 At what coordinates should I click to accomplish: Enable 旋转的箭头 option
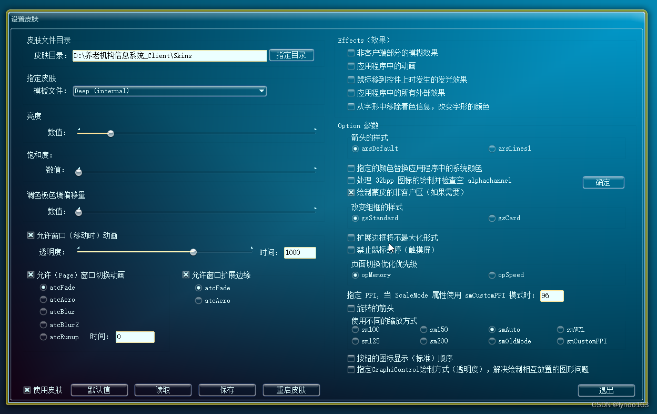point(351,309)
